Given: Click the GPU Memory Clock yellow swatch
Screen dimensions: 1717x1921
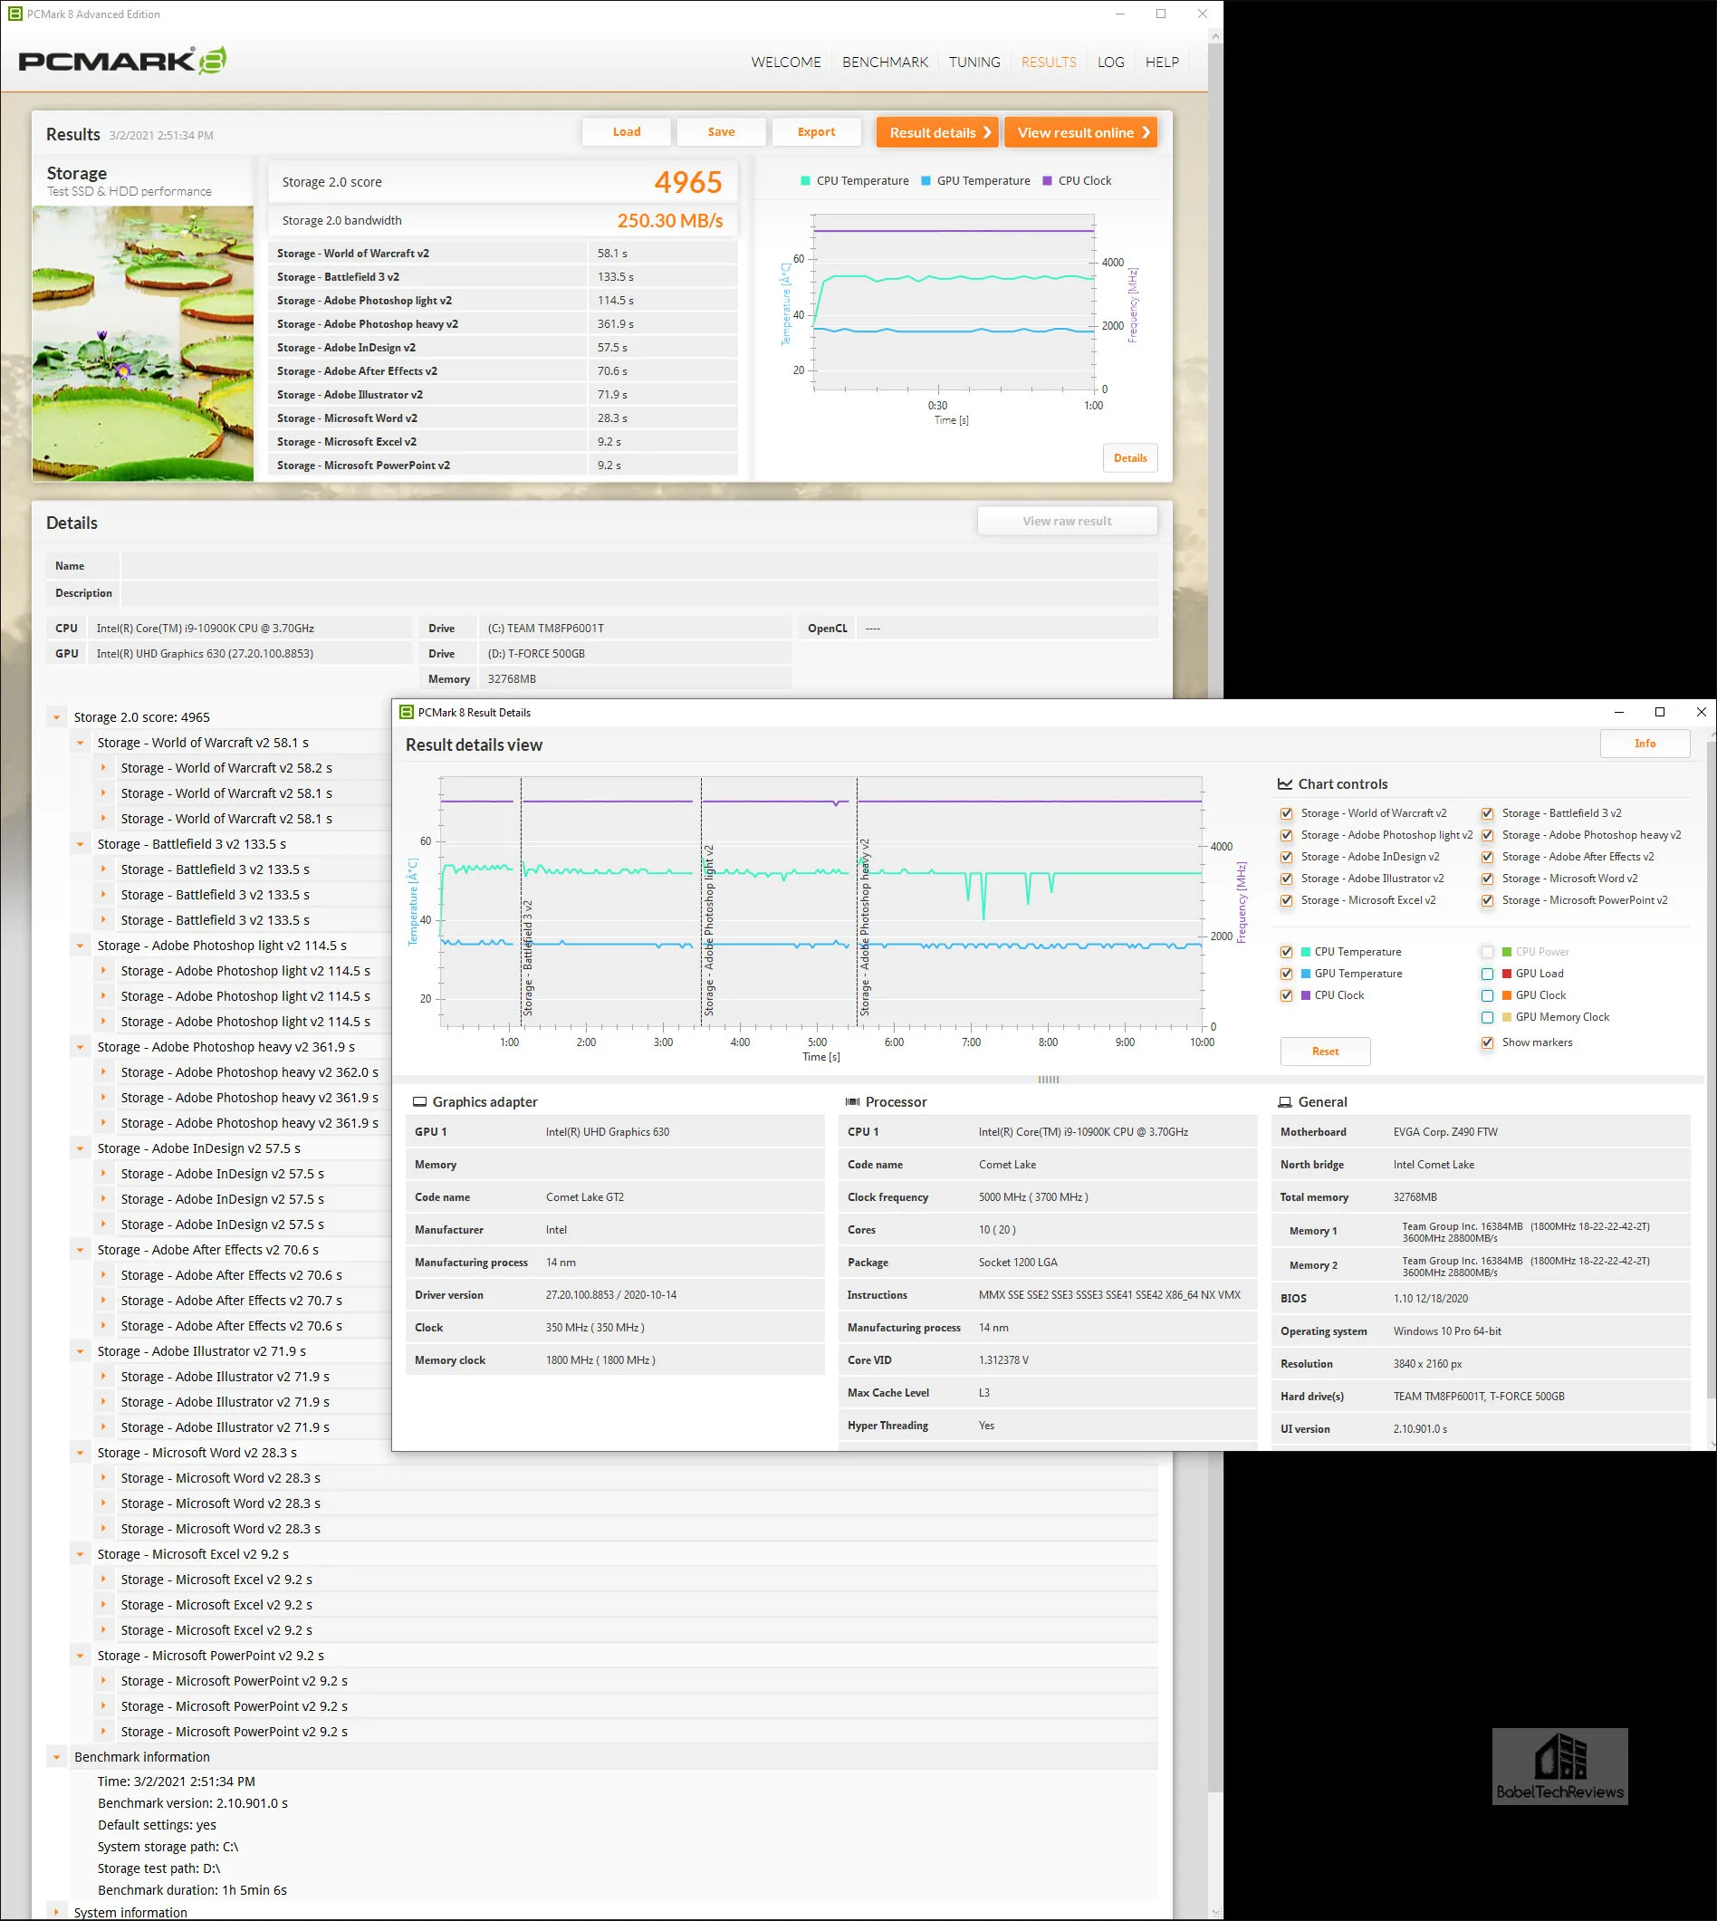Looking at the screenshot, I should click(1507, 1017).
